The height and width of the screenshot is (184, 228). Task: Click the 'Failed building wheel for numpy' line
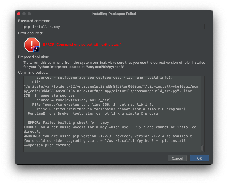pyautogui.click(x=68, y=123)
